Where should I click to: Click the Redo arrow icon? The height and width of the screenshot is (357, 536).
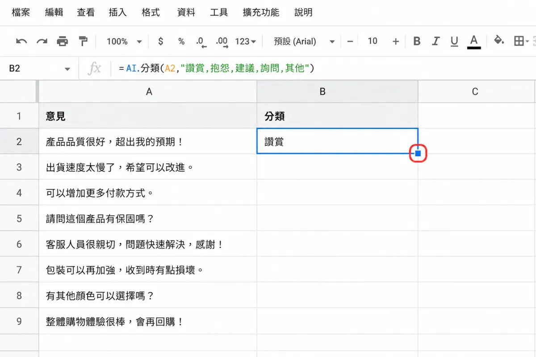pyautogui.click(x=42, y=42)
